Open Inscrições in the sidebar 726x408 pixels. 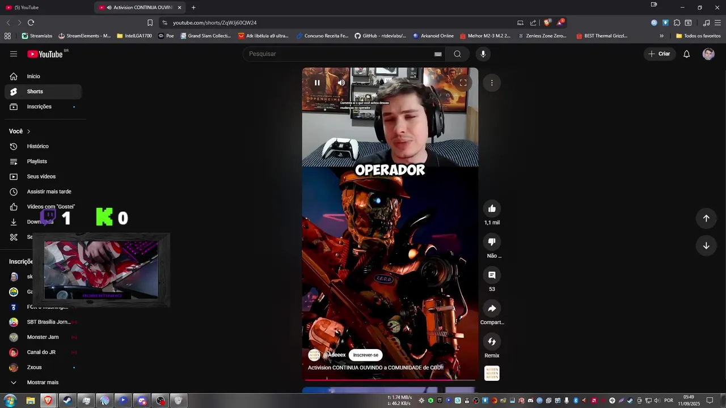[x=43, y=107]
